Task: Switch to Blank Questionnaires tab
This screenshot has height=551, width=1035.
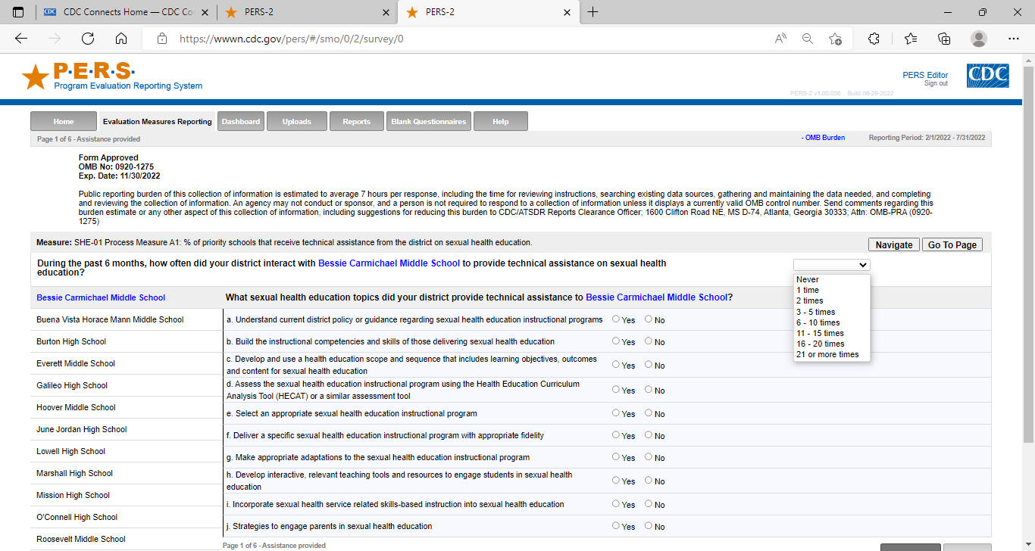Action: 428,121
